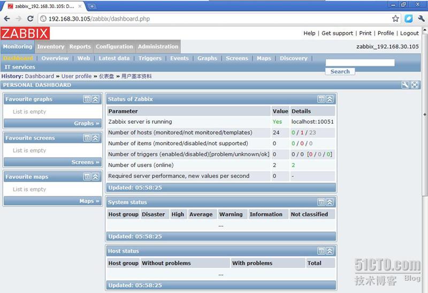Reload the dashboard page

30,19
